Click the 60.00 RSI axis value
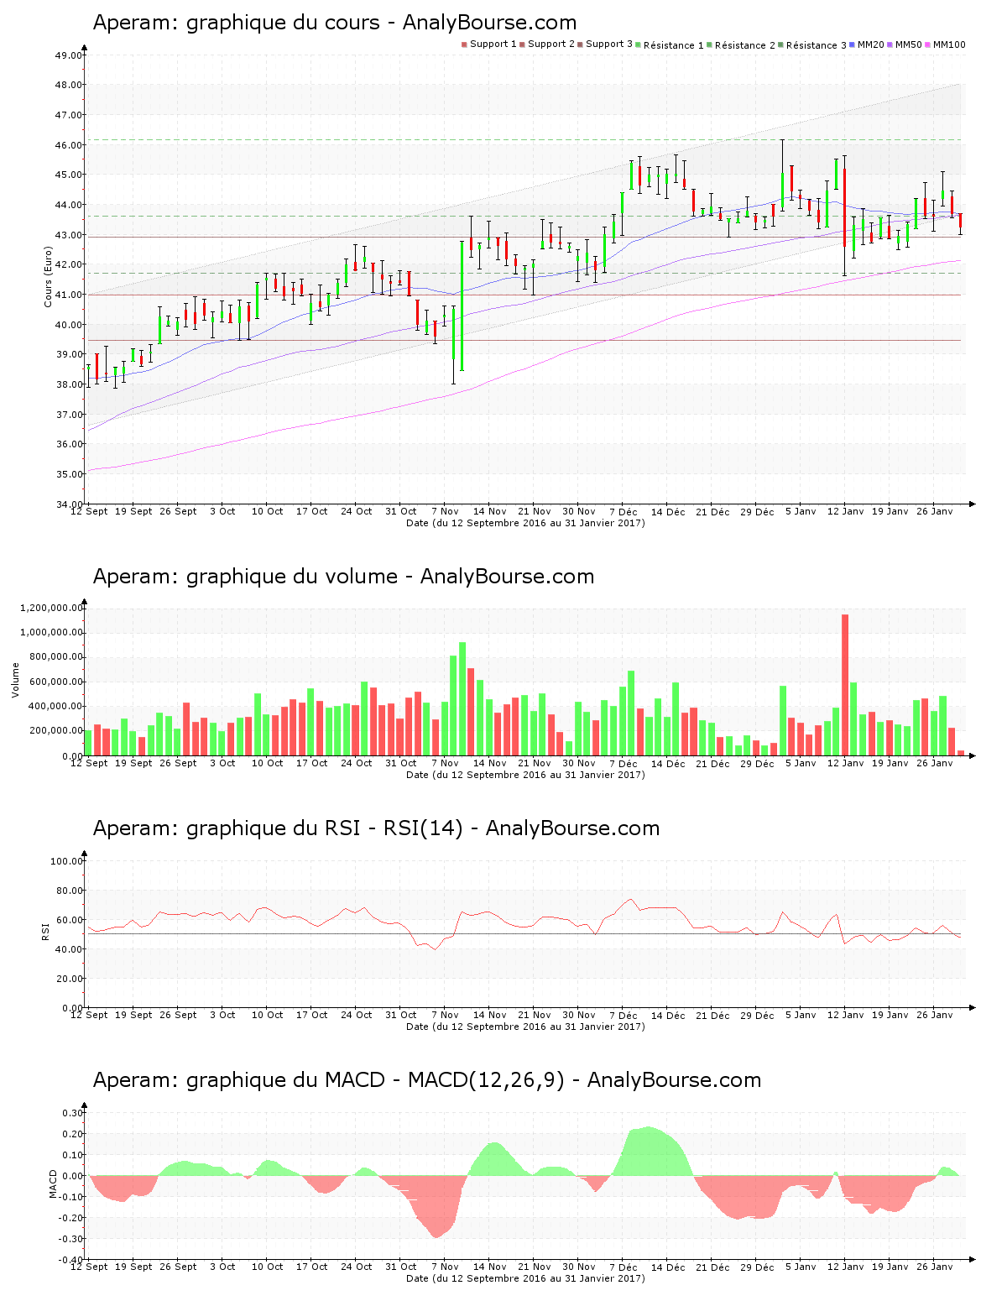Screen dimensions: 1007x1301 [x=68, y=920]
